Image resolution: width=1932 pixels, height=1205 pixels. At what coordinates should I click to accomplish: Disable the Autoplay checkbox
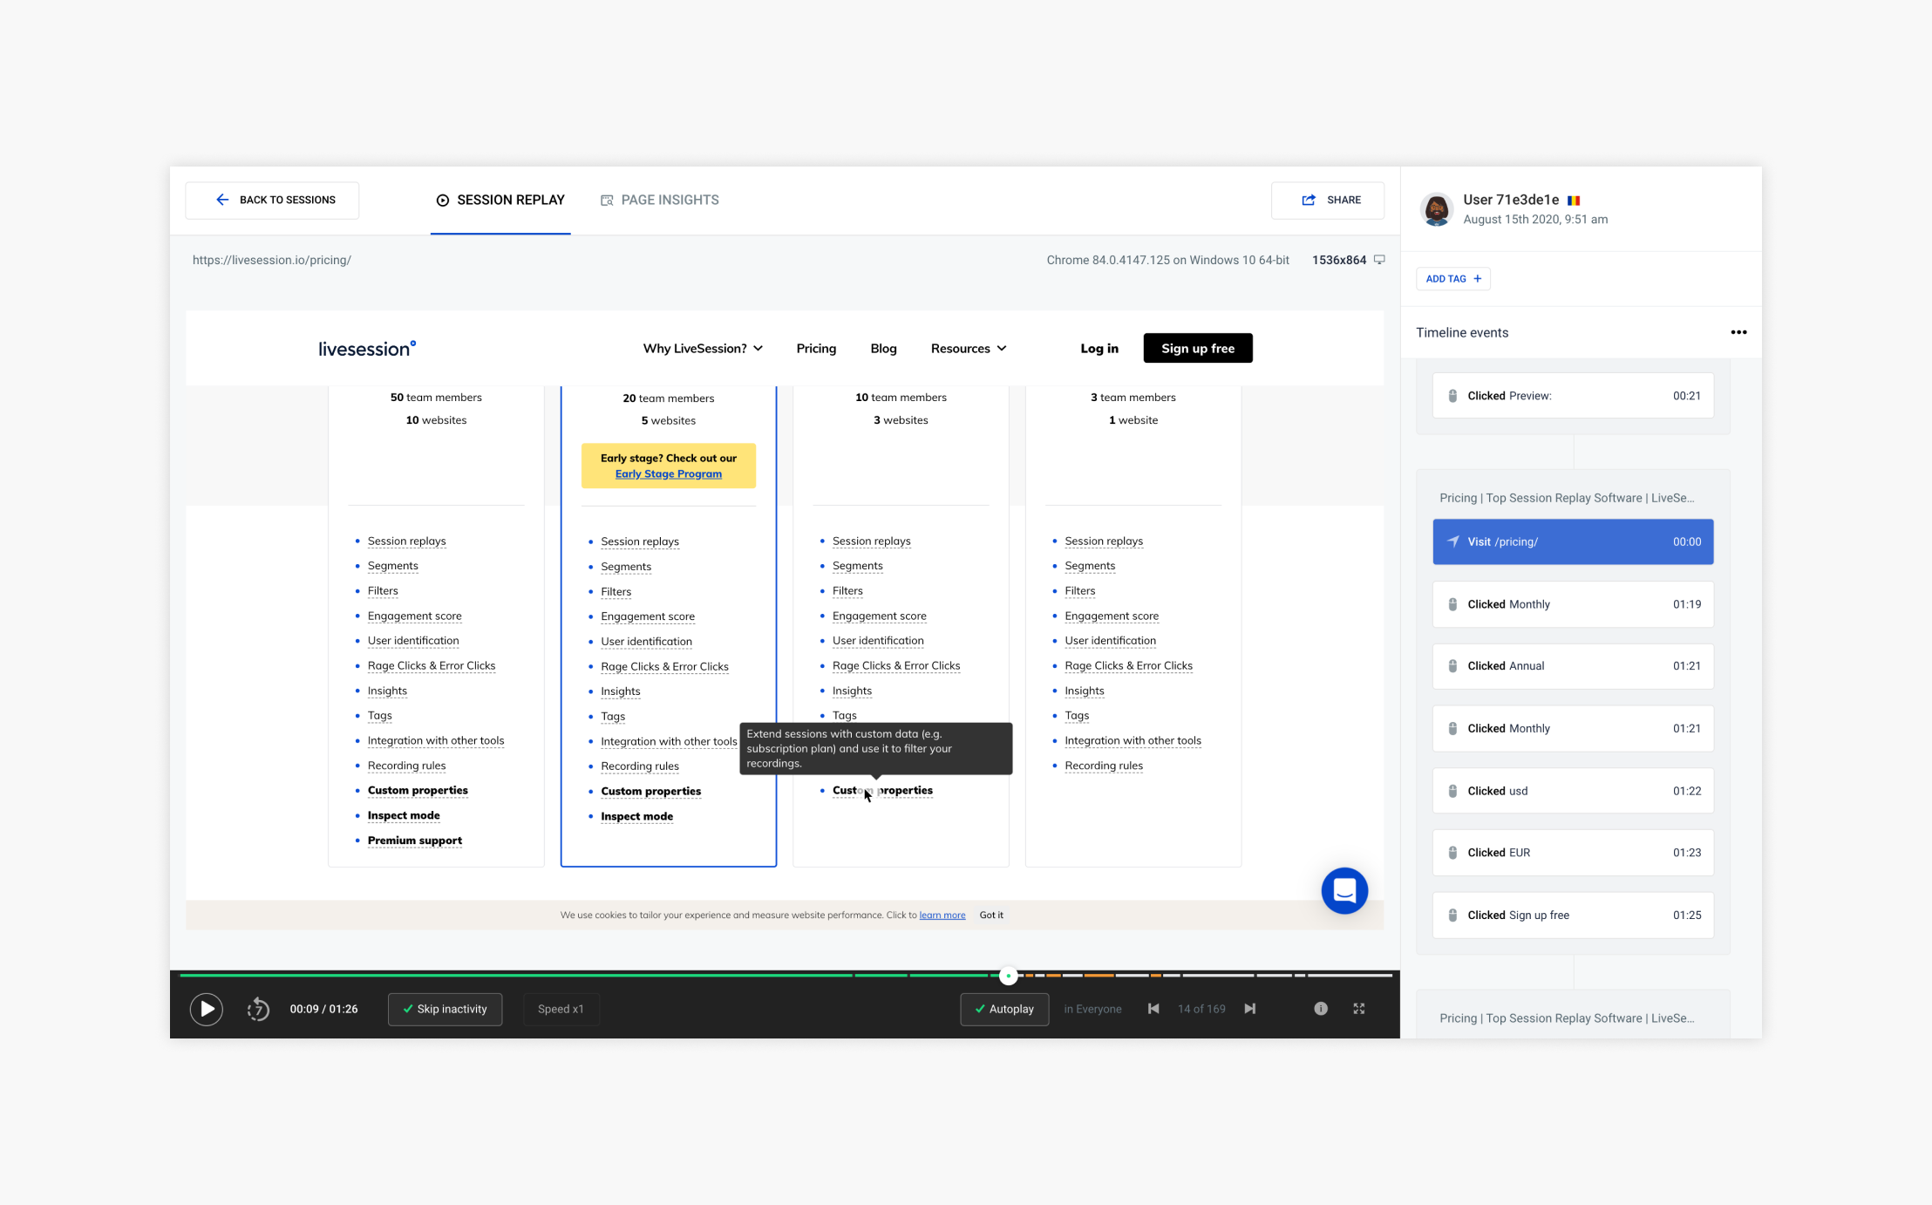point(1004,1009)
